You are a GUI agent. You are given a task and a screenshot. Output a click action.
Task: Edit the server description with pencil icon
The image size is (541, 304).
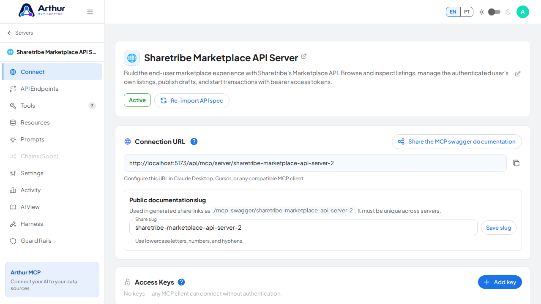click(x=518, y=74)
